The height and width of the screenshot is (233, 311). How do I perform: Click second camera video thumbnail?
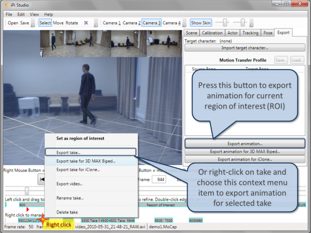93,44
